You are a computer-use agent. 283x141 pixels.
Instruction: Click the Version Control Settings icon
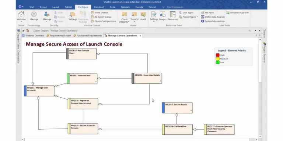click(x=73, y=14)
